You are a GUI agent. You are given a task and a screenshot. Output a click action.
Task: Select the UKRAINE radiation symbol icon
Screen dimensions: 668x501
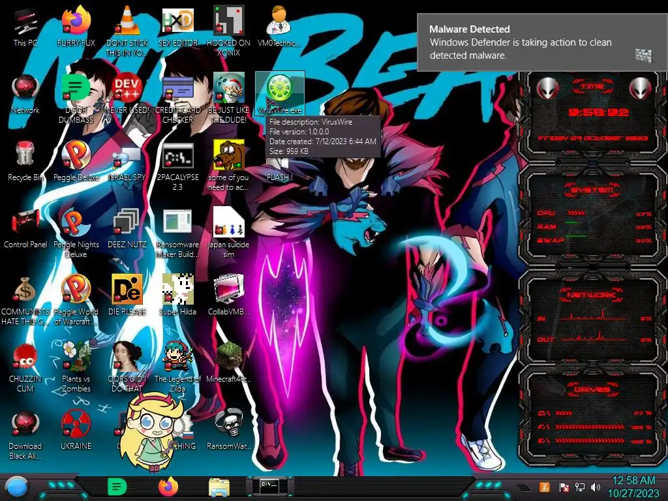(76, 429)
